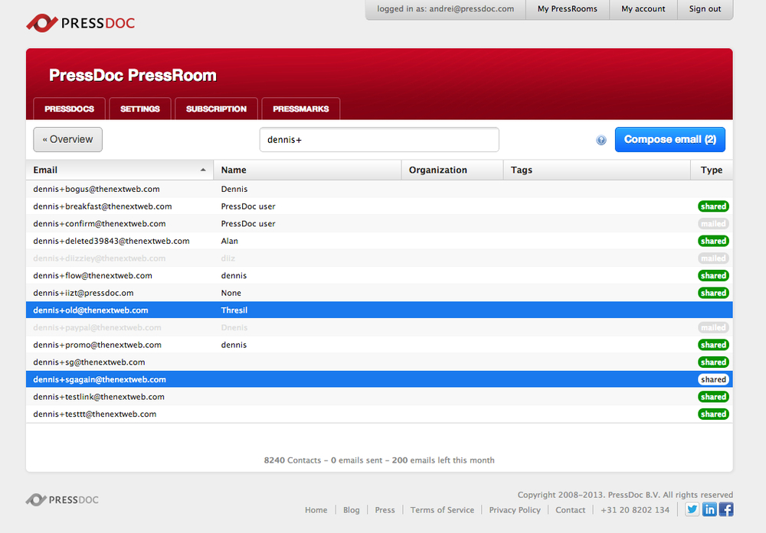The width and height of the screenshot is (766, 533).
Task: Open the LinkedIn icon in footer
Action: [709, 509]
